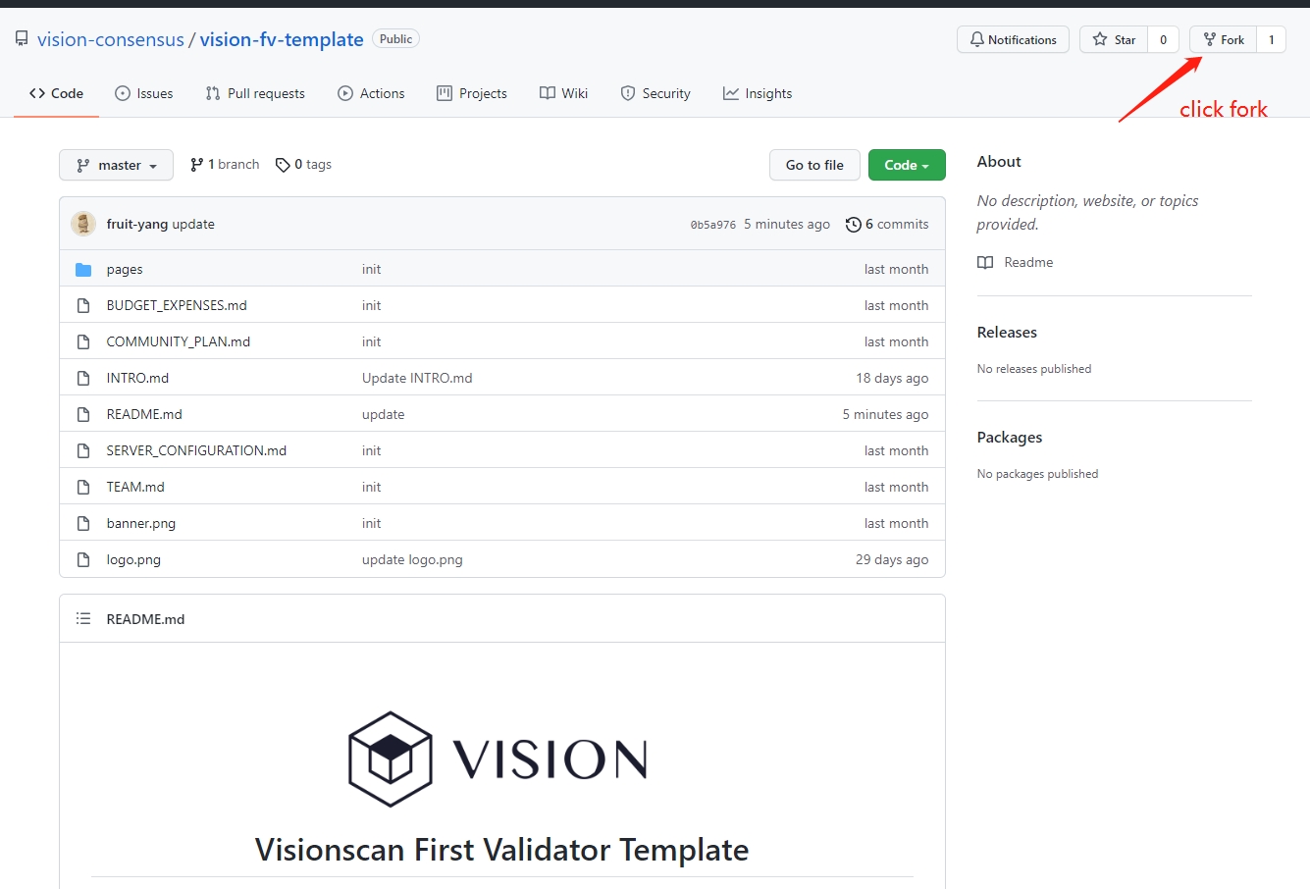Click fruit-yang's avatar thumbnail
The height and width of the screenshot is (889, 1310).
(x=83, y=224)
